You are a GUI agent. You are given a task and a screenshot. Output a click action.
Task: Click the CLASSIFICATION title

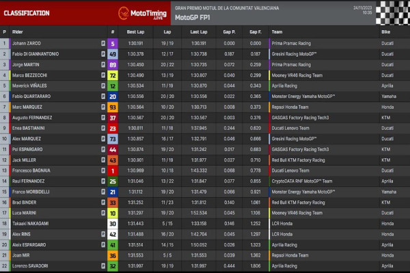coord(27,13)
